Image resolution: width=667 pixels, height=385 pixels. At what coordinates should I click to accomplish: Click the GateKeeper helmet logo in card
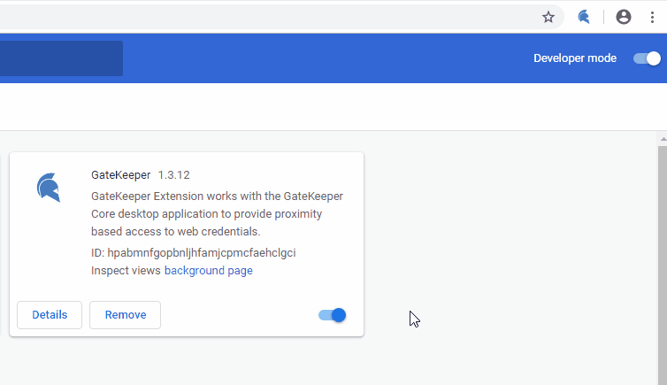coord(49,188)
